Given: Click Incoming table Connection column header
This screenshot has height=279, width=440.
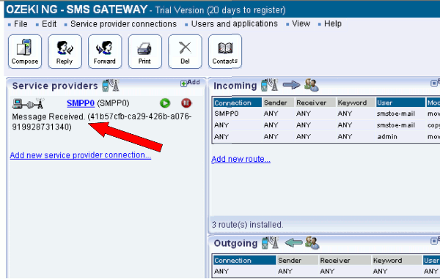Looking at the screenshot, I should 238,103.
